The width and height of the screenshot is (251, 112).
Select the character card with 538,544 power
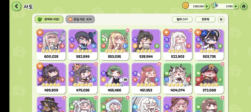(146, 45)
